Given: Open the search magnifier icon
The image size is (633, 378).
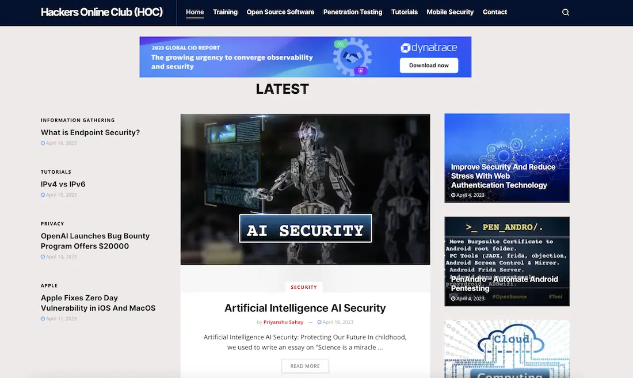Looking at the screenshot, I should 565,12.
